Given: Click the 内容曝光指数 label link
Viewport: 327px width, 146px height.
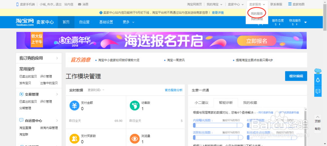Looking at the screenshot, I should [x=203, y=120].
